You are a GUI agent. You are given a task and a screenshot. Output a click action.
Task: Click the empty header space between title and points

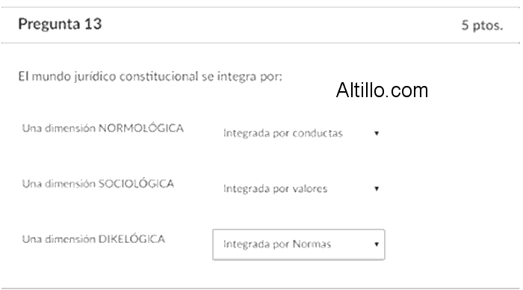click(282, 25)
